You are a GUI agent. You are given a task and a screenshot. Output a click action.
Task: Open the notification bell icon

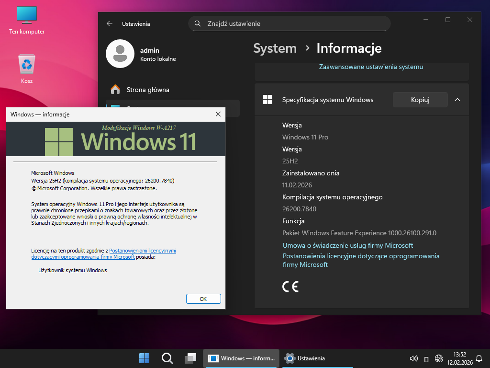(479, 358)
